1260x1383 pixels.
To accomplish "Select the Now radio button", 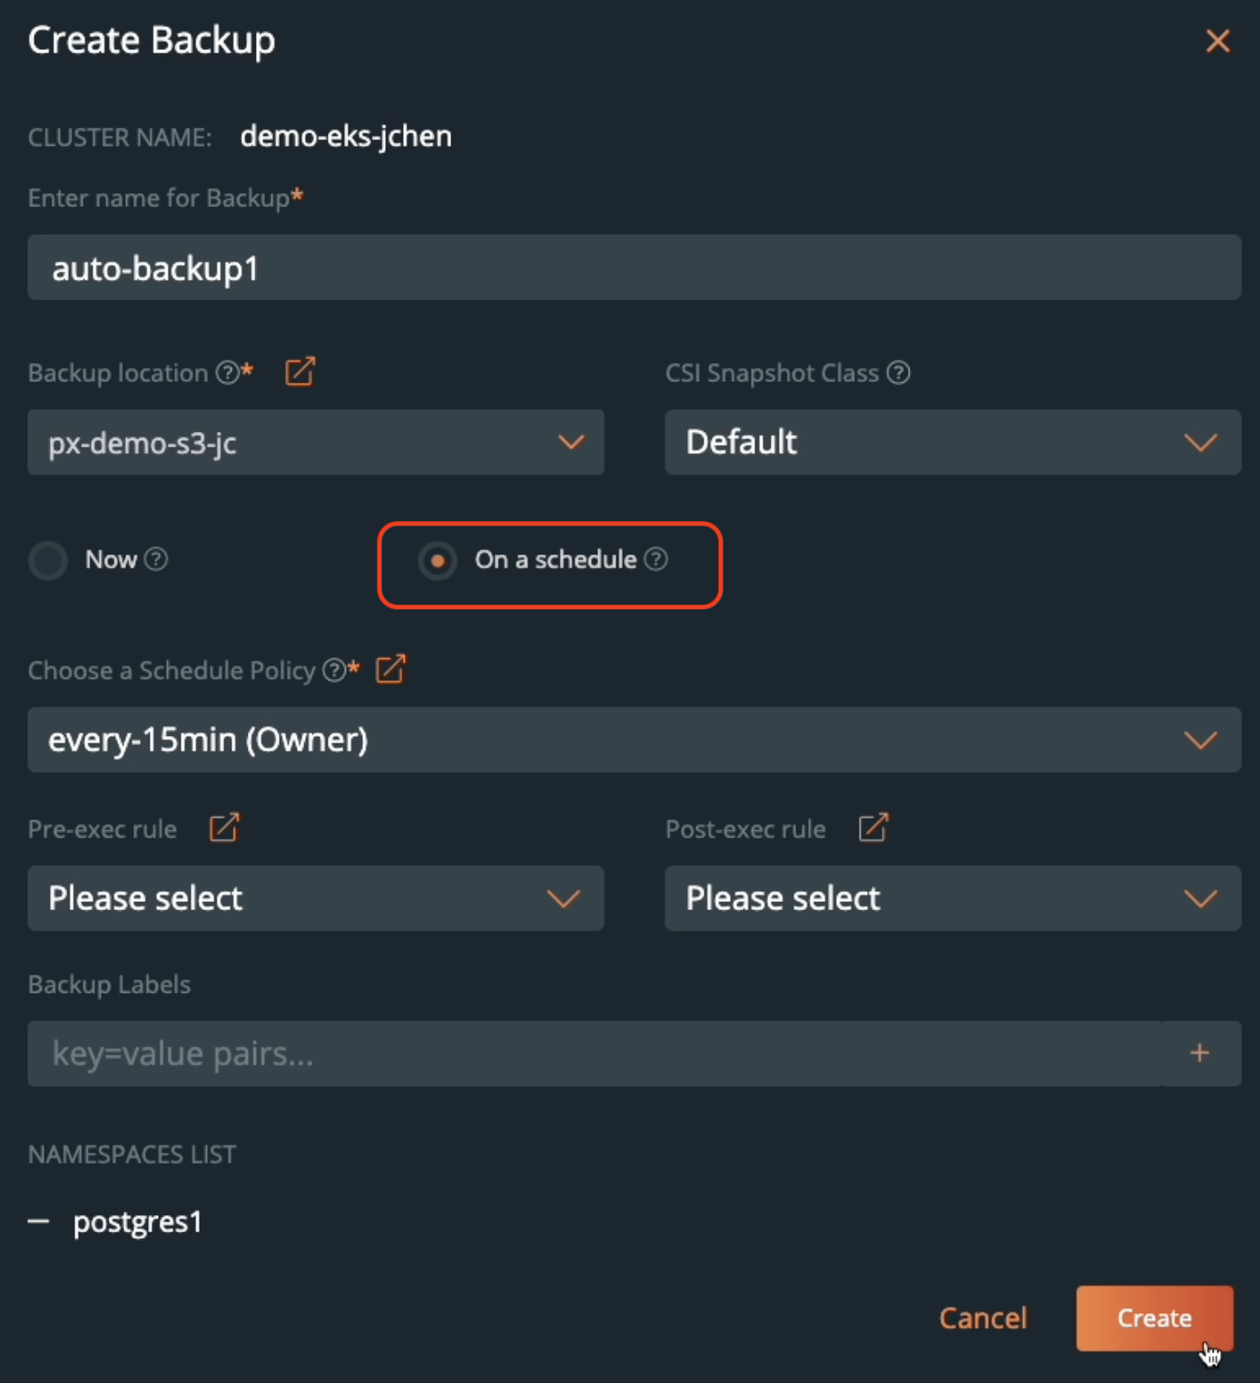I will [48, 560].
